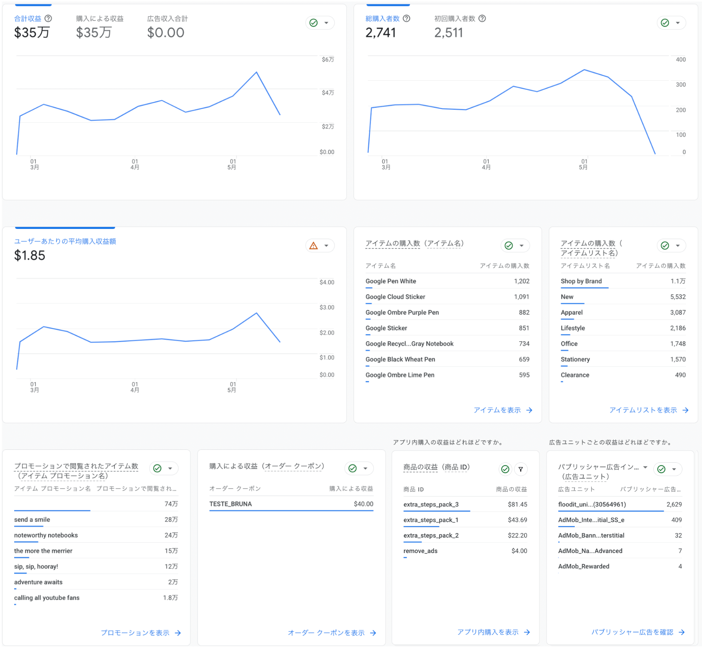Click green check on オーダー クーポン card
The image size is (702, 655).
(x=353, y=468)
